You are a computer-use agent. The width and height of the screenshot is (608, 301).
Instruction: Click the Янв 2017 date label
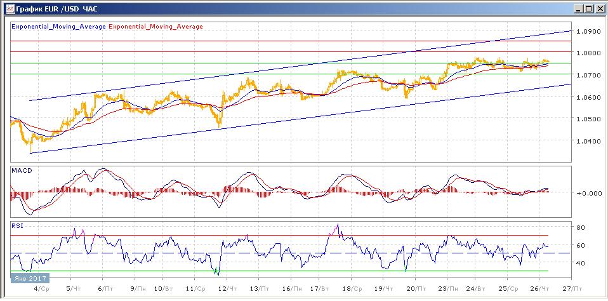(30, 279)
